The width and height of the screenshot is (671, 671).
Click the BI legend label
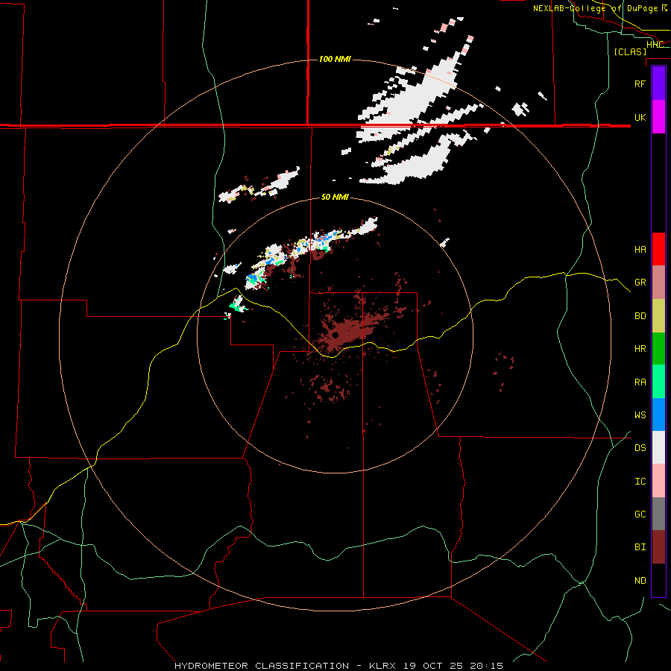[640, 547]
